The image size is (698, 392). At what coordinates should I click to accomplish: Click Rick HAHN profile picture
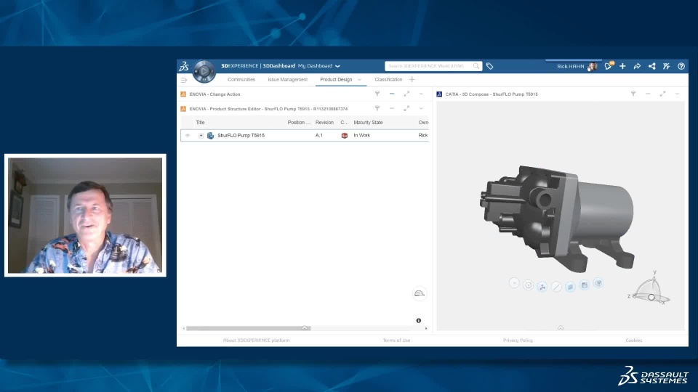592,66
